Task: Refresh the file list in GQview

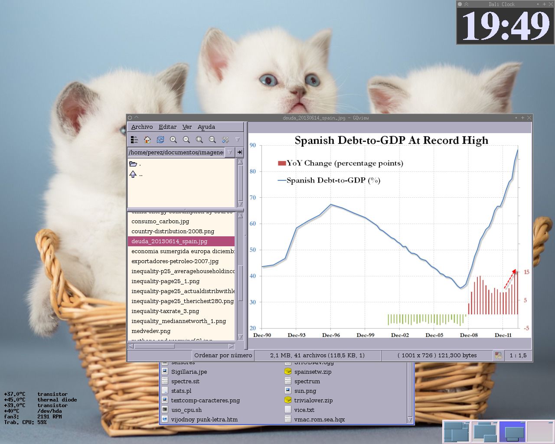Action: (160, 140)
